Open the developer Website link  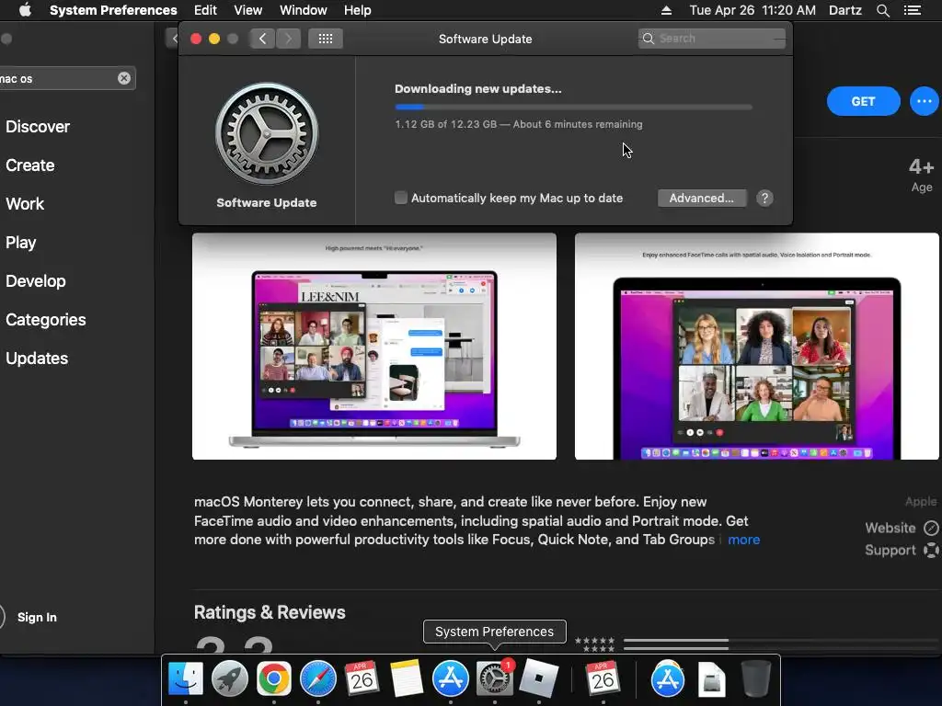(890, 529)
